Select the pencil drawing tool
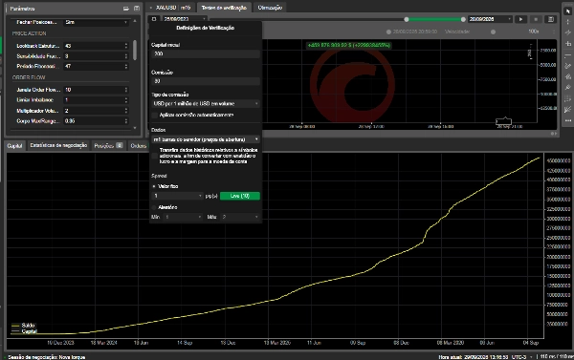This screenshot has height=360, width=574. tap(567, 66)
